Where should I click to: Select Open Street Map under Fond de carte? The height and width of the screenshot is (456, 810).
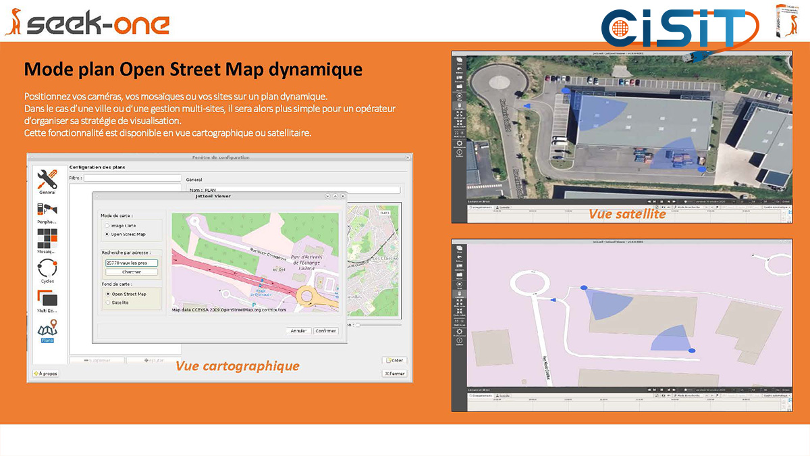pos(107,294)
